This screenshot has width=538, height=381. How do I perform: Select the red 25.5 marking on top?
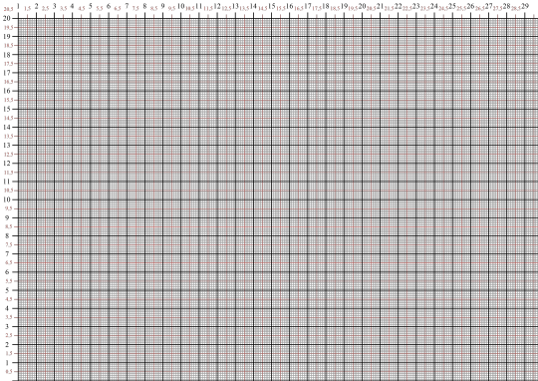[461, 9]
